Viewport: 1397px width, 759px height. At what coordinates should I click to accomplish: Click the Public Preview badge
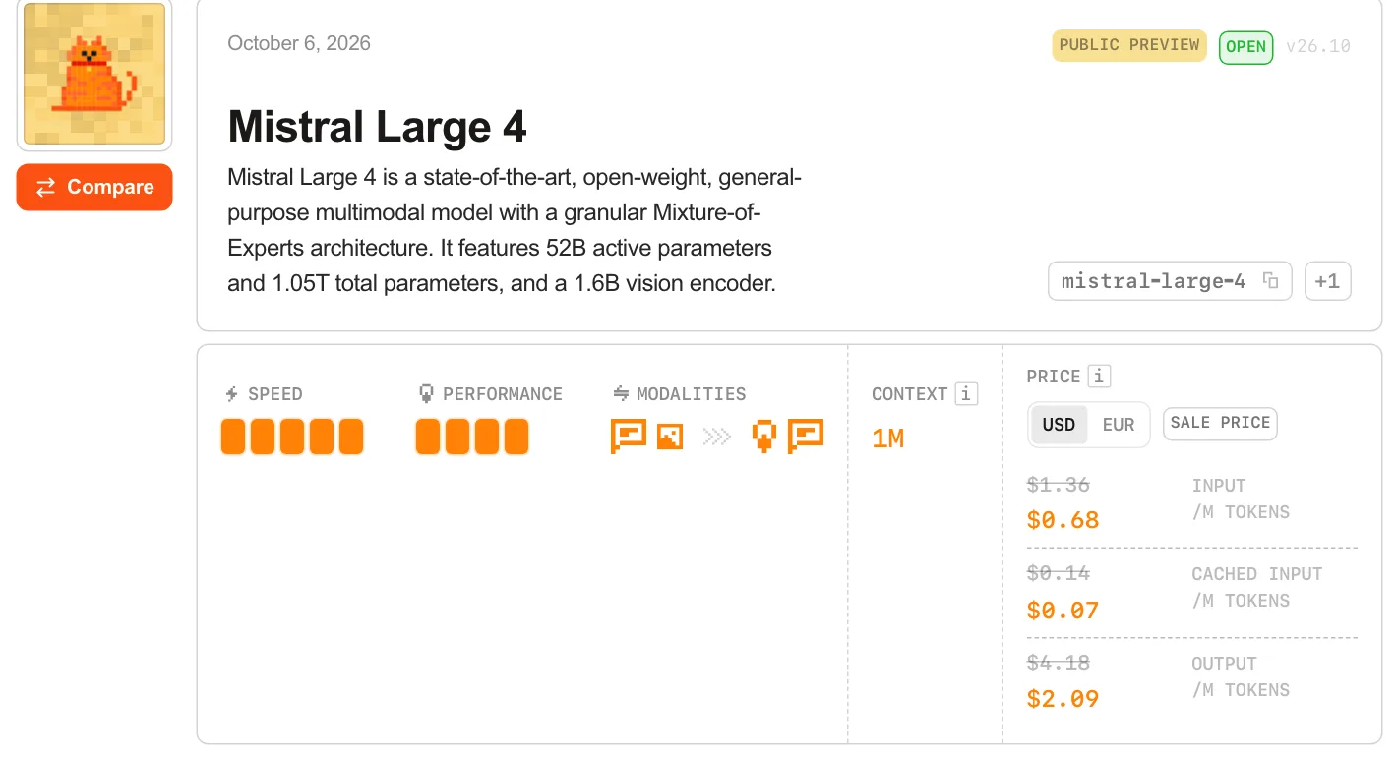point(1129,45)
